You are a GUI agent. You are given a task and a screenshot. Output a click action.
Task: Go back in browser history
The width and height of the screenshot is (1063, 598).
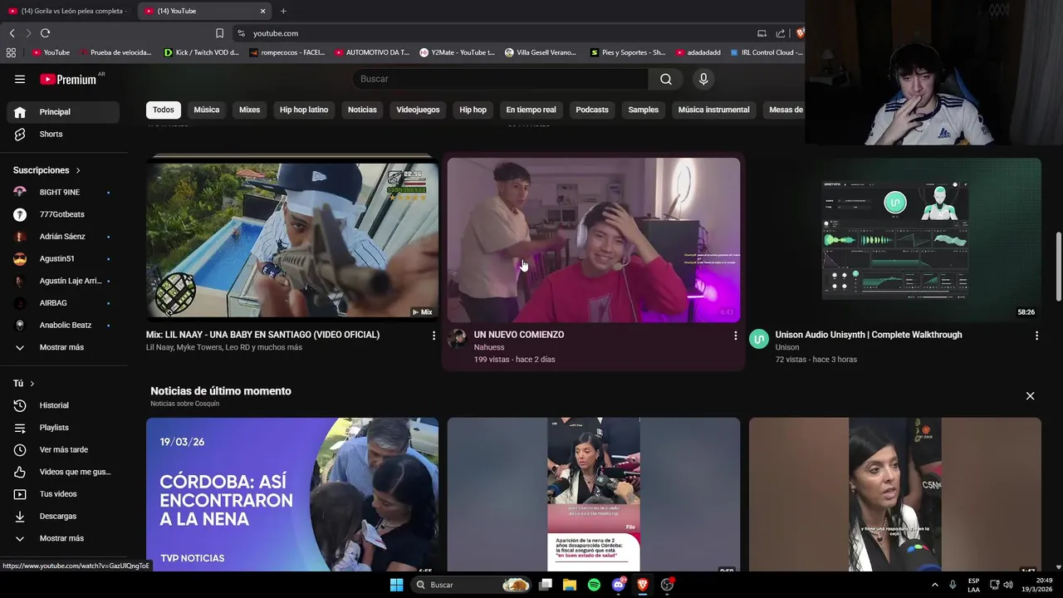tap(12, 33)
